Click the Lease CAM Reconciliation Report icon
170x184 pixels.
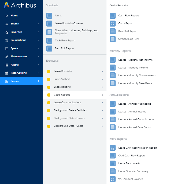tap(112, 148)
